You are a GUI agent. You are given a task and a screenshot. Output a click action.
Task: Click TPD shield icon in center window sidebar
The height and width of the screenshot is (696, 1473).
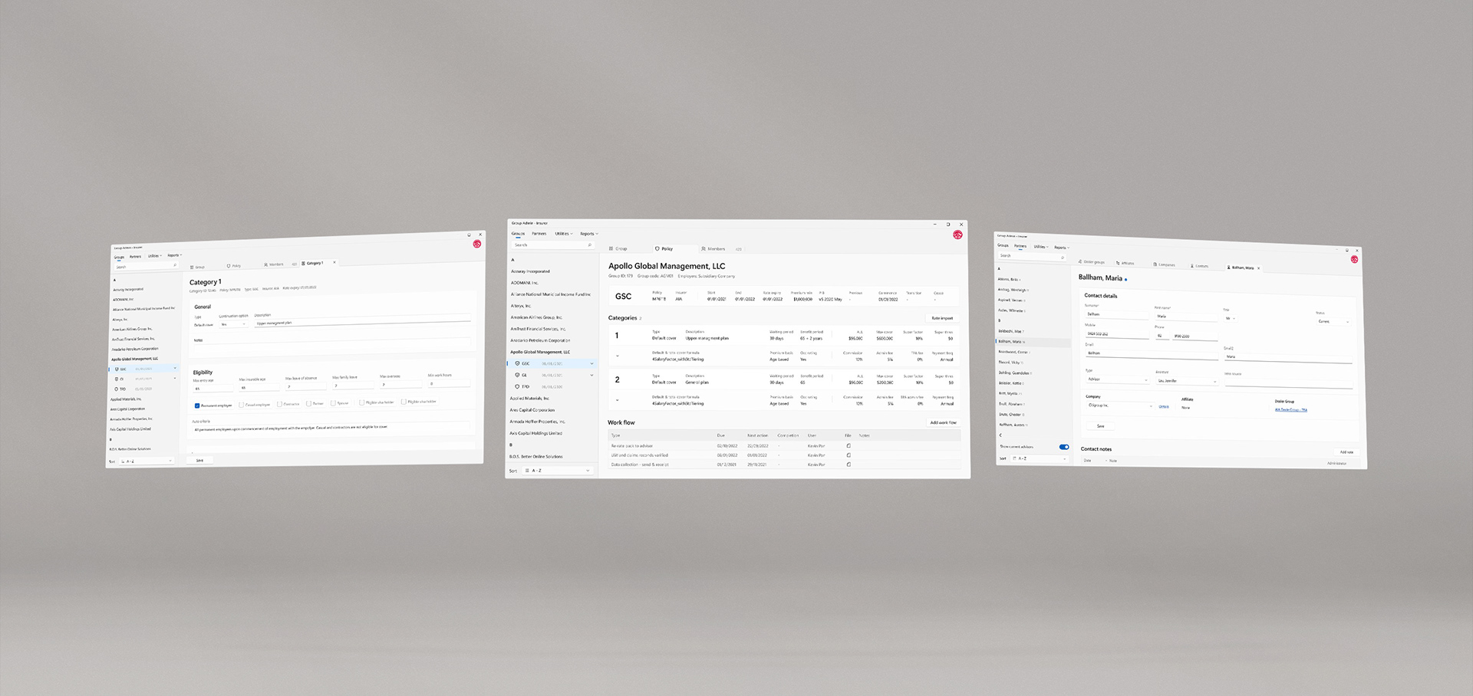[517, 386]
